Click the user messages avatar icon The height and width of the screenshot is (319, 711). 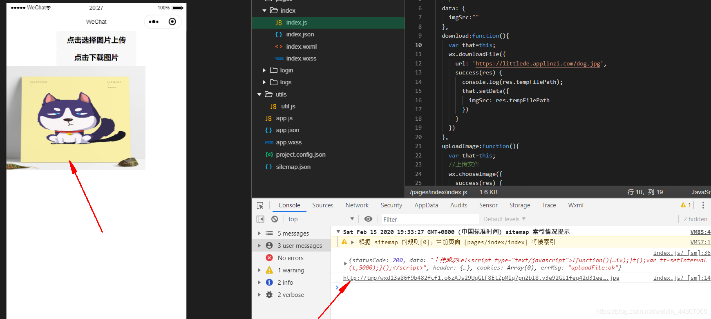coord(269,245)
